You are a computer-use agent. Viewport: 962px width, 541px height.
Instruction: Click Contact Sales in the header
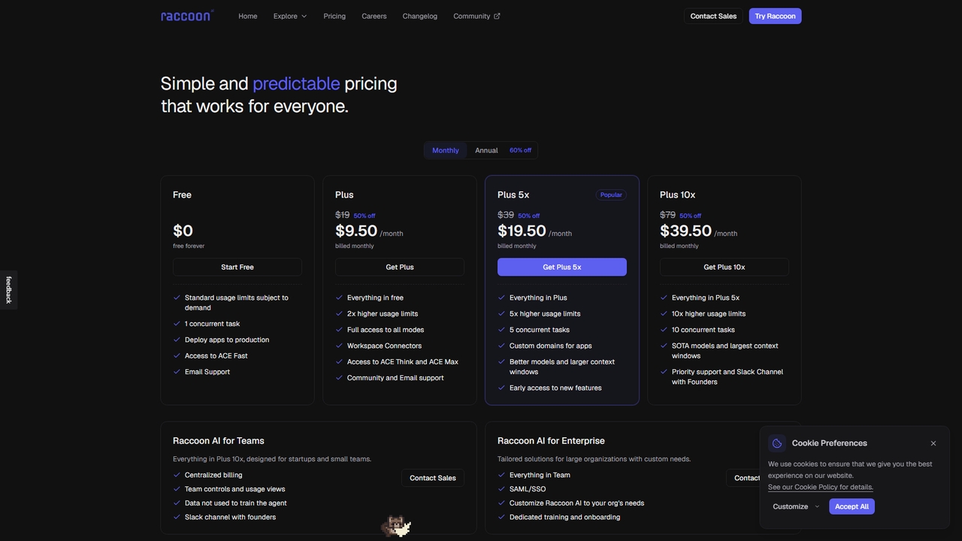tap(713, 16)
